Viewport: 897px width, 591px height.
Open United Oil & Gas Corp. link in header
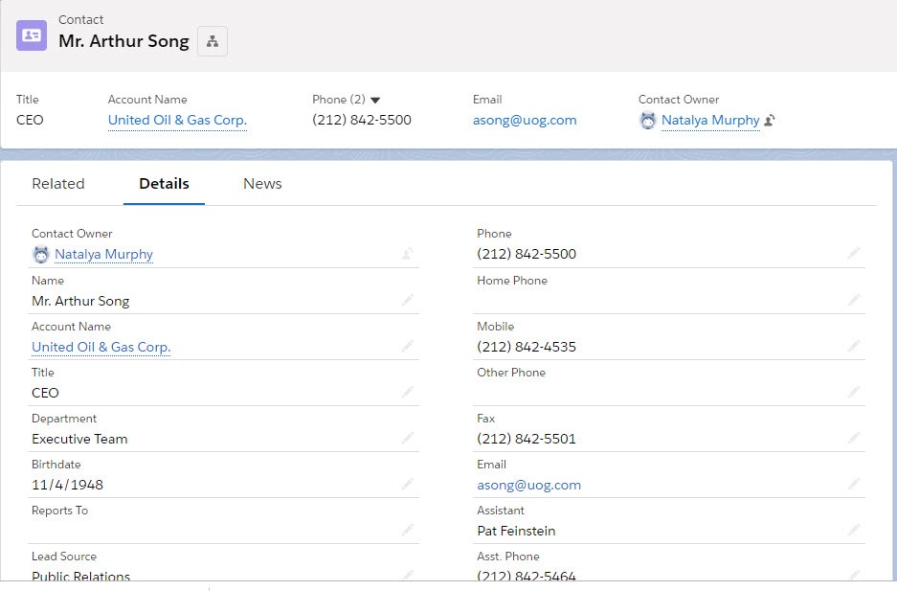click(177, 120)
